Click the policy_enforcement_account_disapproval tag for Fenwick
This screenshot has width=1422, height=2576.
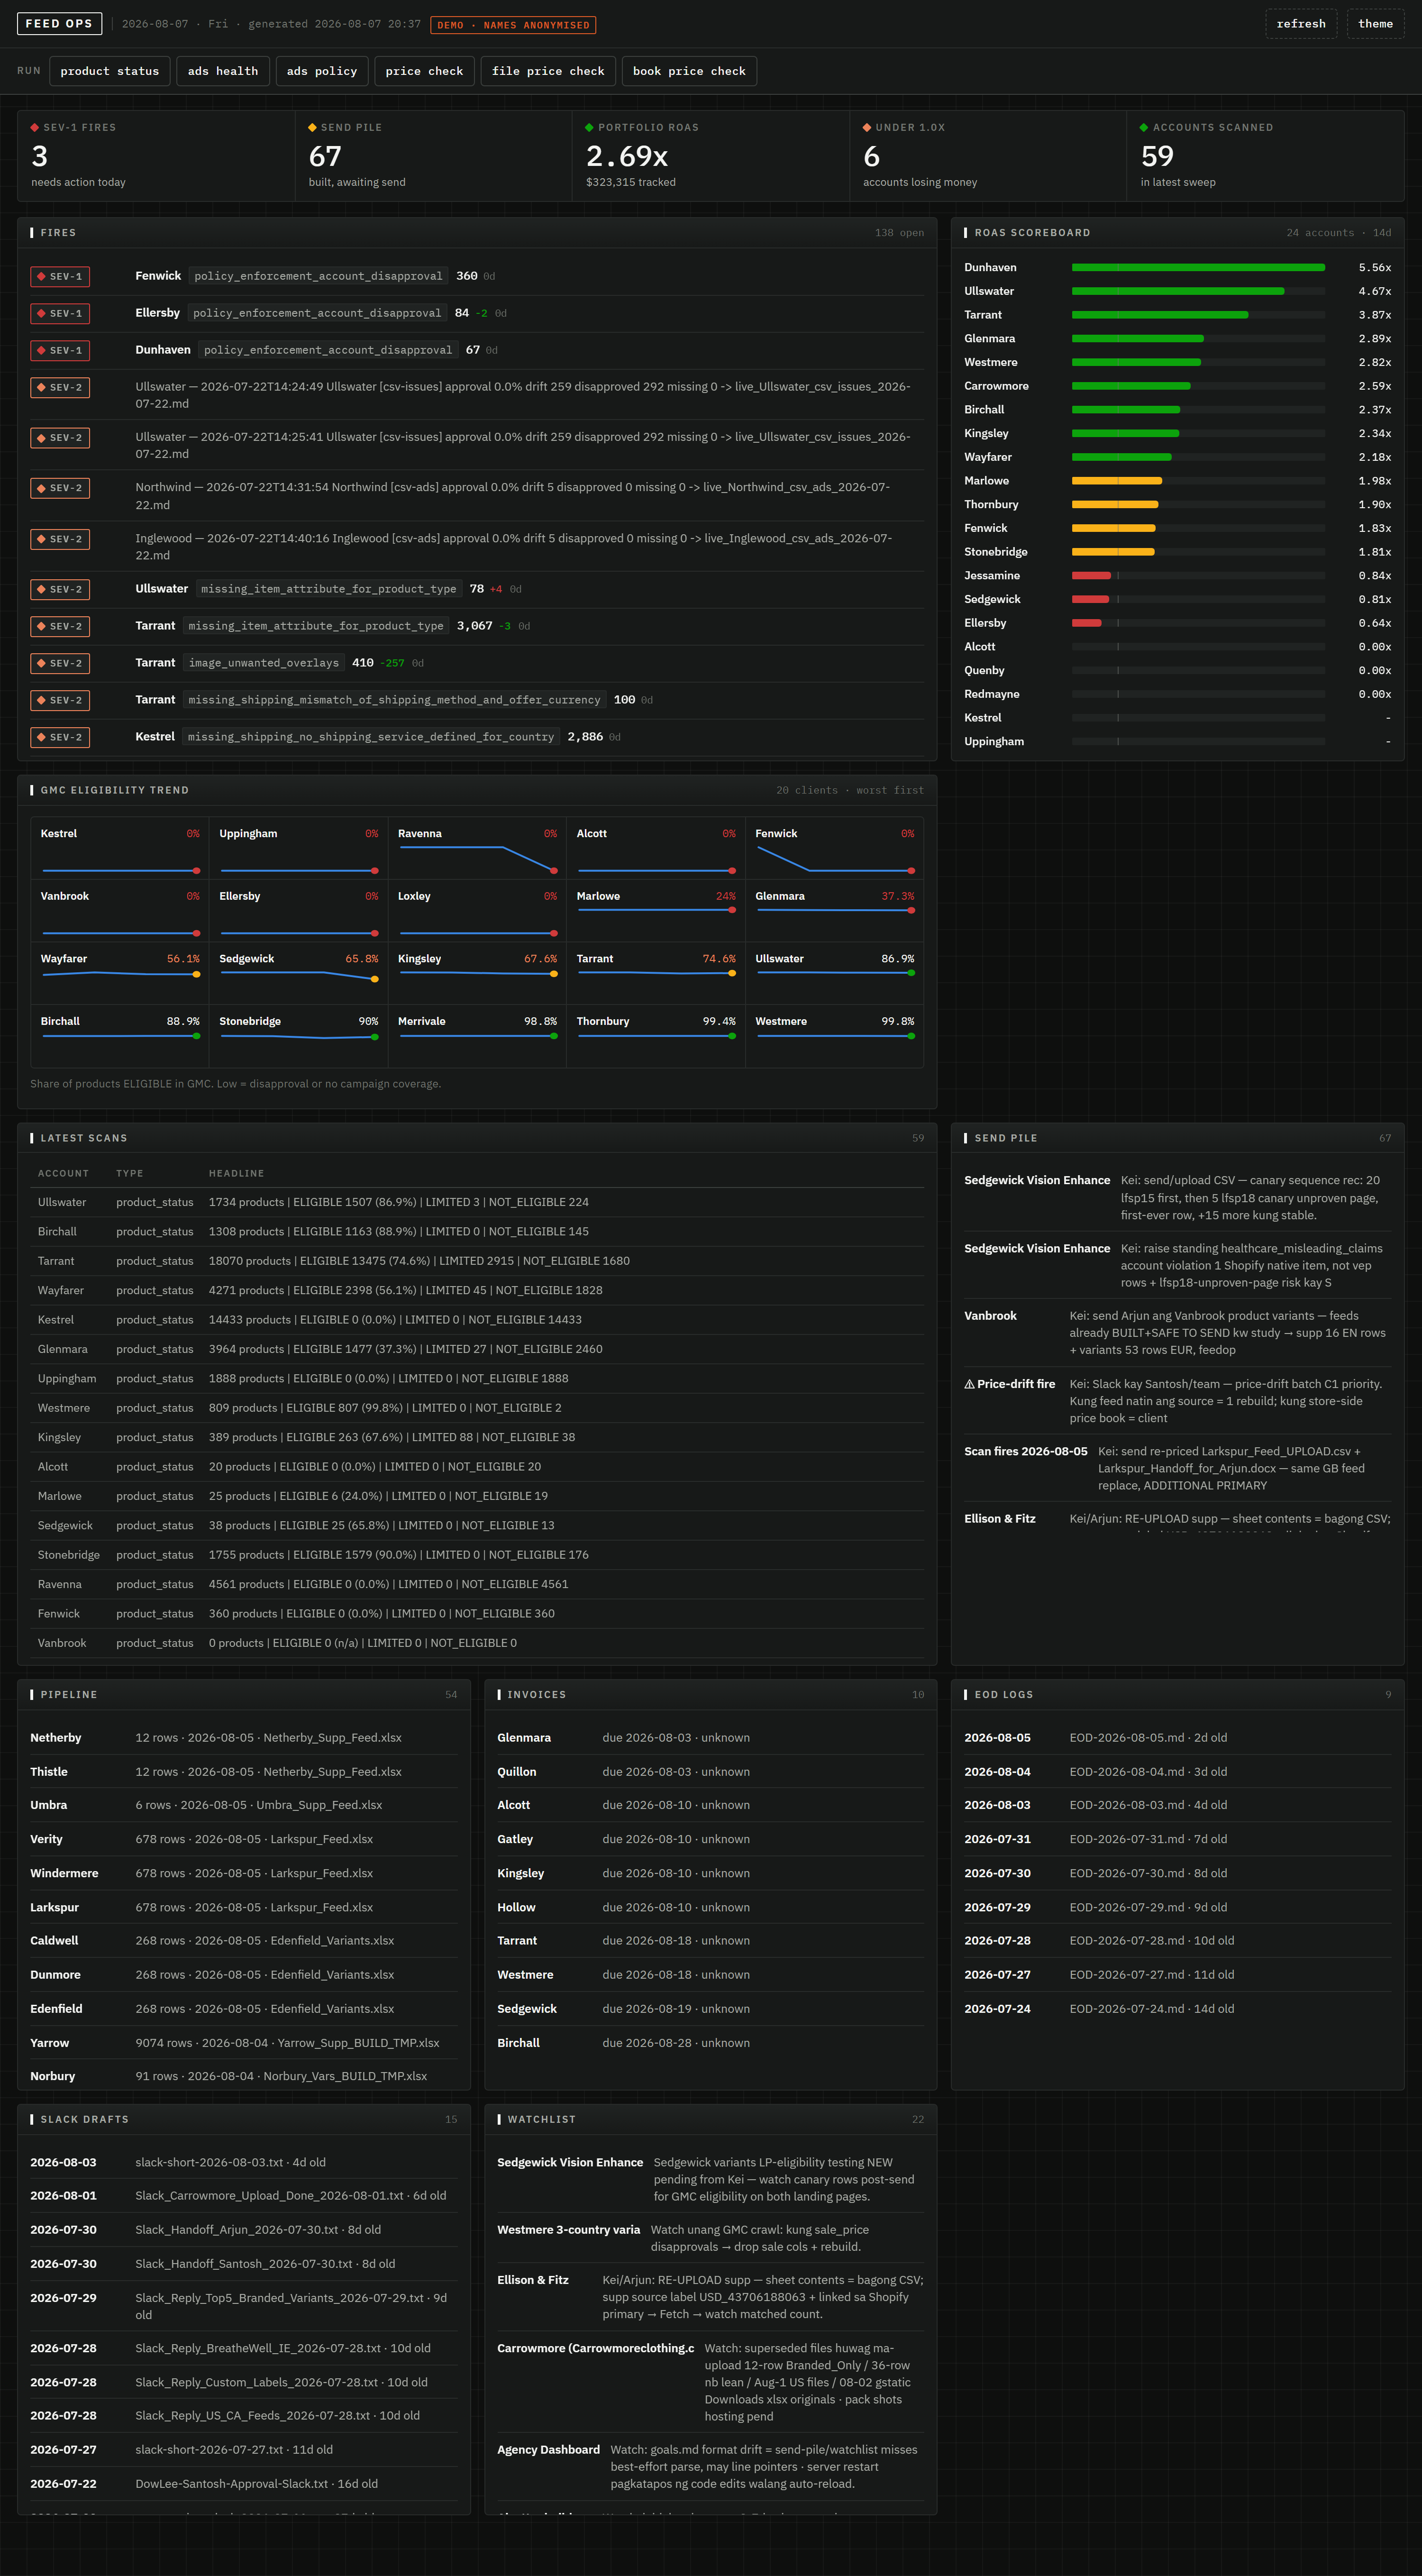(318, 276)
